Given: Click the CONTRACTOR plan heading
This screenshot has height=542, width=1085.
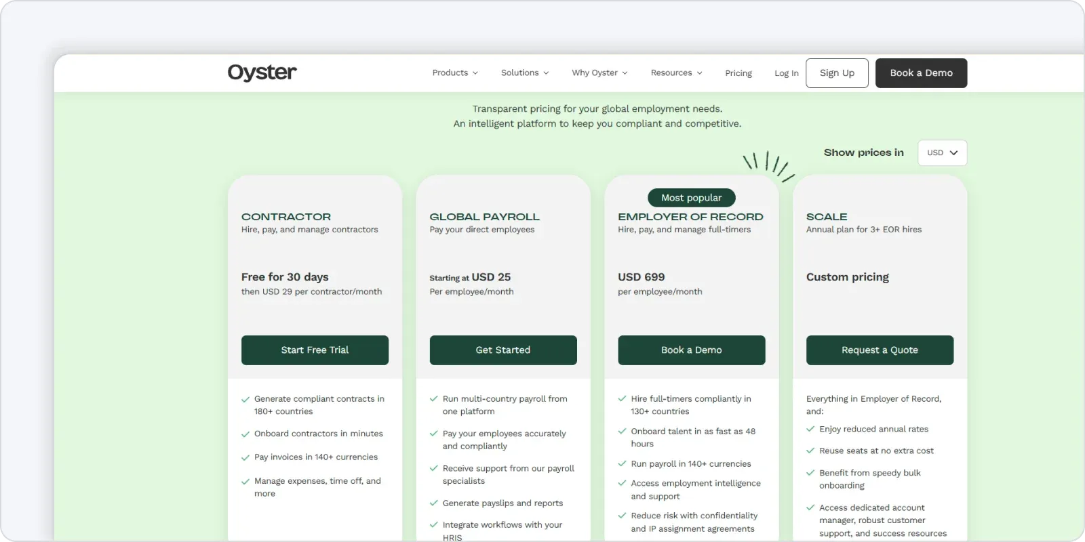Looking at the screenshot, I should pos(286,217).
